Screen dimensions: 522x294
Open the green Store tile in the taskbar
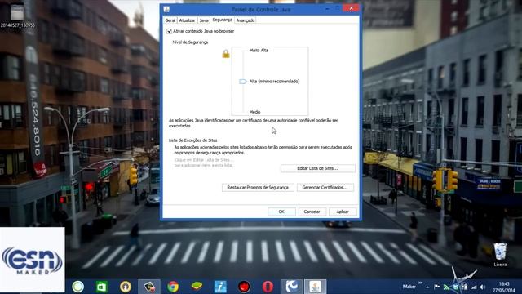(x=101, y=287)
